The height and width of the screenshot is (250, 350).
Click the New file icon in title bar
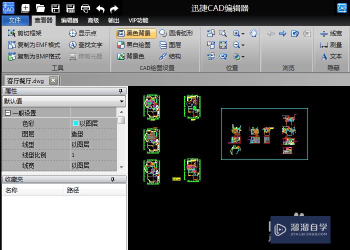click(25, 8)
